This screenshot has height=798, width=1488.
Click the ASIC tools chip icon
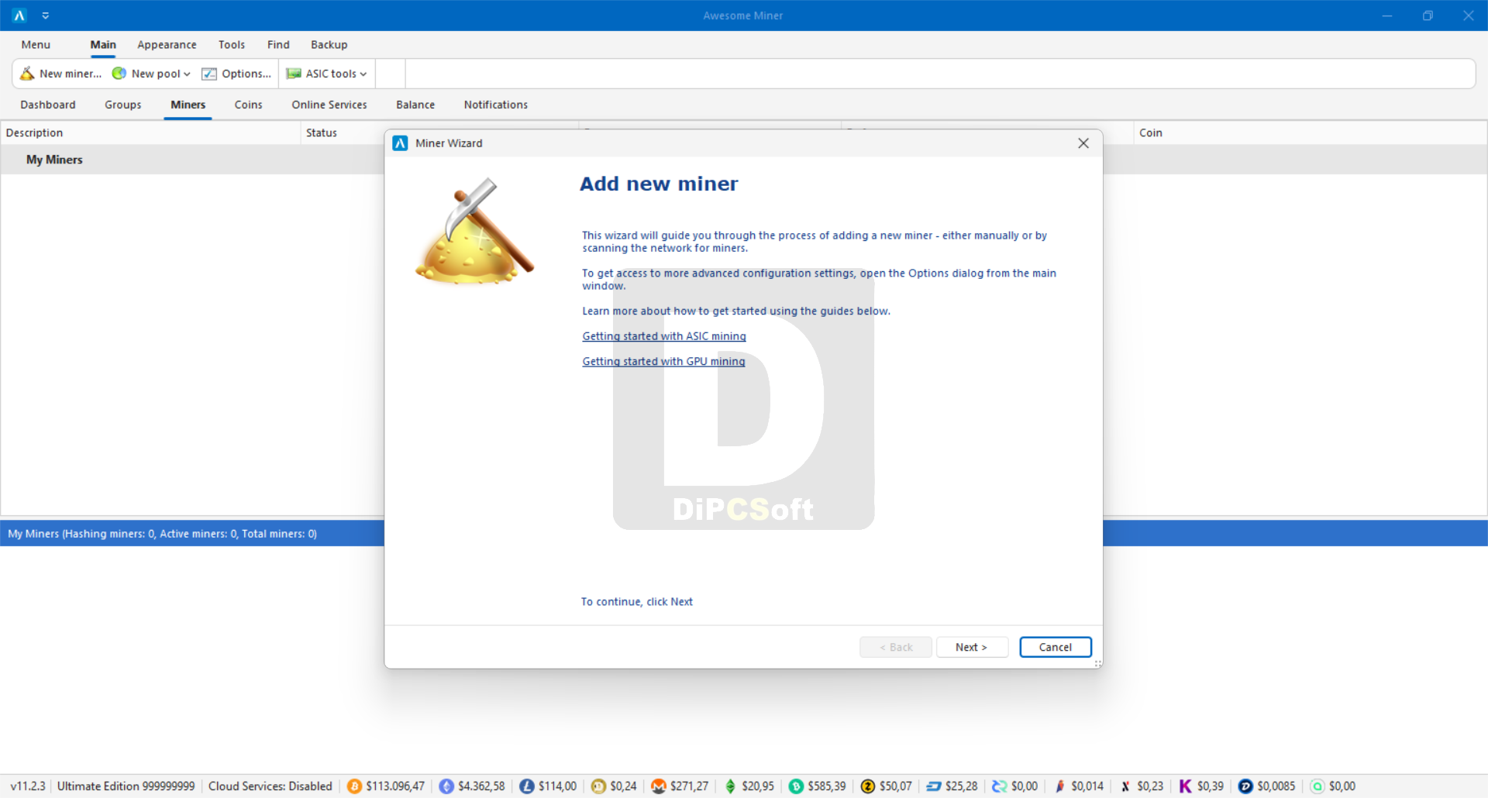294,74
